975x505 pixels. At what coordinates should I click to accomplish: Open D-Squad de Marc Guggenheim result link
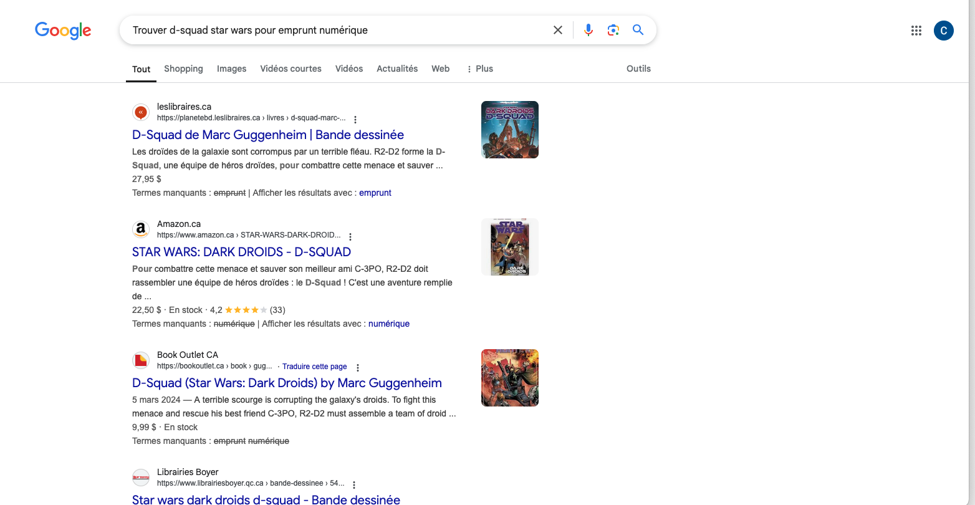[268, 135]
